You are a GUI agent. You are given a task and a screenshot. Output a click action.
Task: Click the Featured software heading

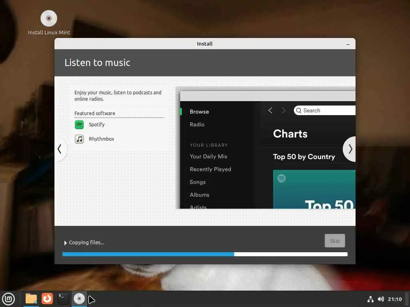click(x=94, y=113)
